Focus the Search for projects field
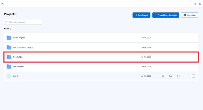This screenshot has height=110, width=203. [23, 22]
